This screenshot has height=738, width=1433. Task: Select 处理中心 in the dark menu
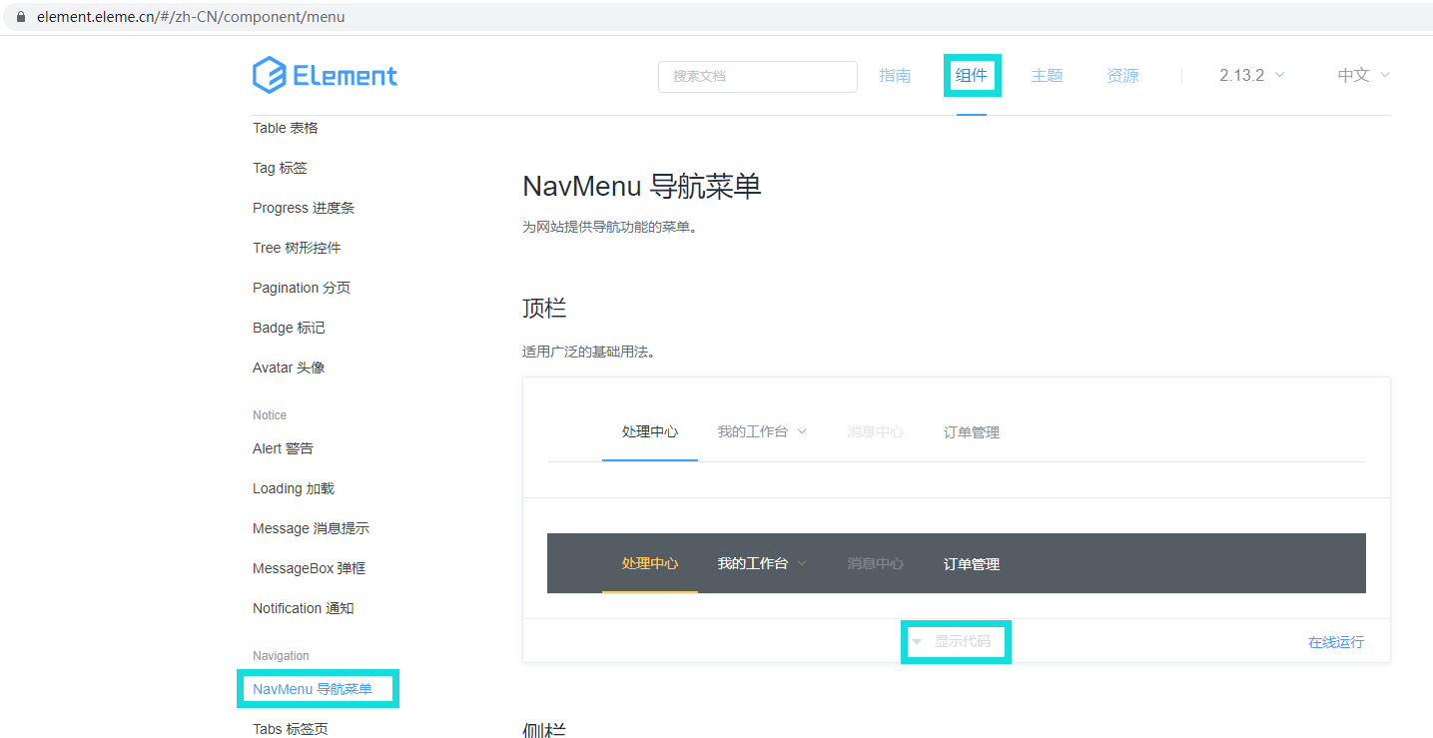coord(650,563)
